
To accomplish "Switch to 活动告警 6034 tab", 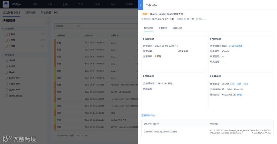I will point(11,13).
